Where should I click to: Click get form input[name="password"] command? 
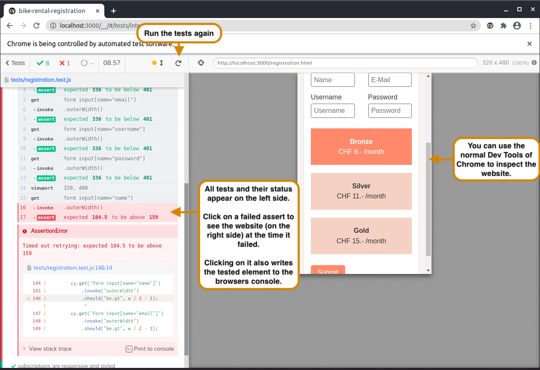(98, 159)
